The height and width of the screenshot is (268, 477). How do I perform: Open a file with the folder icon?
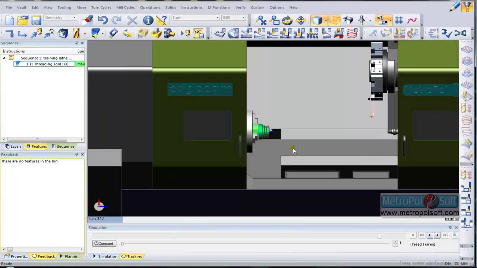point(23,20)
